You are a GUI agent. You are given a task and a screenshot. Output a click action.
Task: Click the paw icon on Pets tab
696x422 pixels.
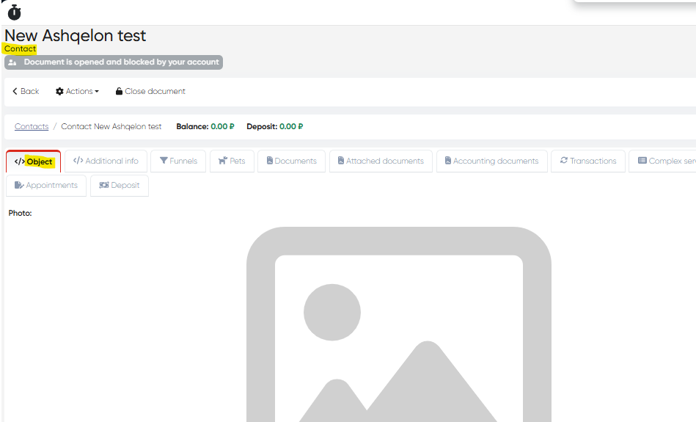[222, 161]
